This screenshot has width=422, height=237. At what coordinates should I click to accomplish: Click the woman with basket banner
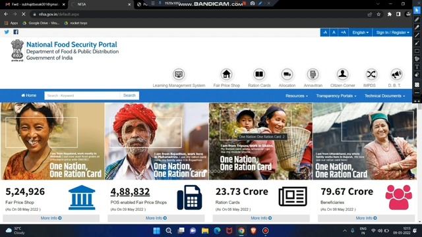tap(261, 142)
